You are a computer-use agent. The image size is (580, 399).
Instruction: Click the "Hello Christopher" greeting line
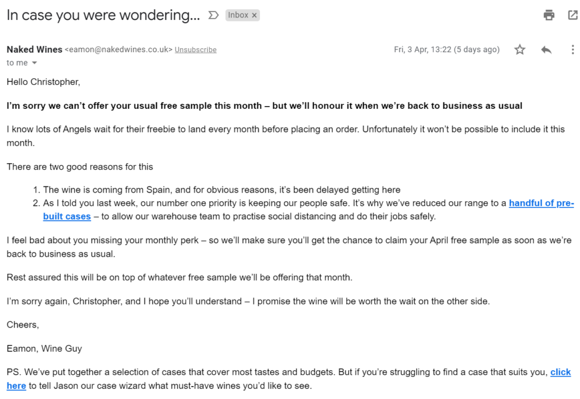(44, 82)
